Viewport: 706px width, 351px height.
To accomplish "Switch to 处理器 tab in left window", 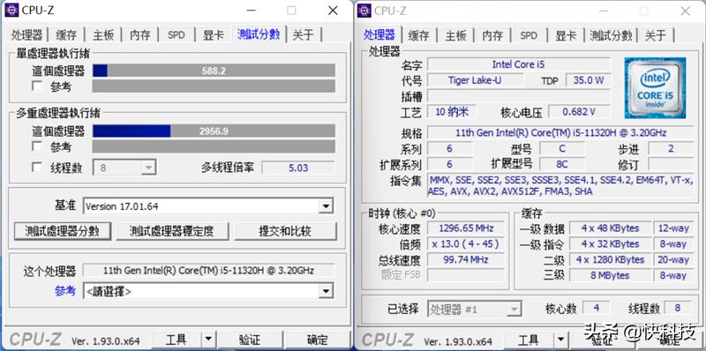I will tap(27, 34).
